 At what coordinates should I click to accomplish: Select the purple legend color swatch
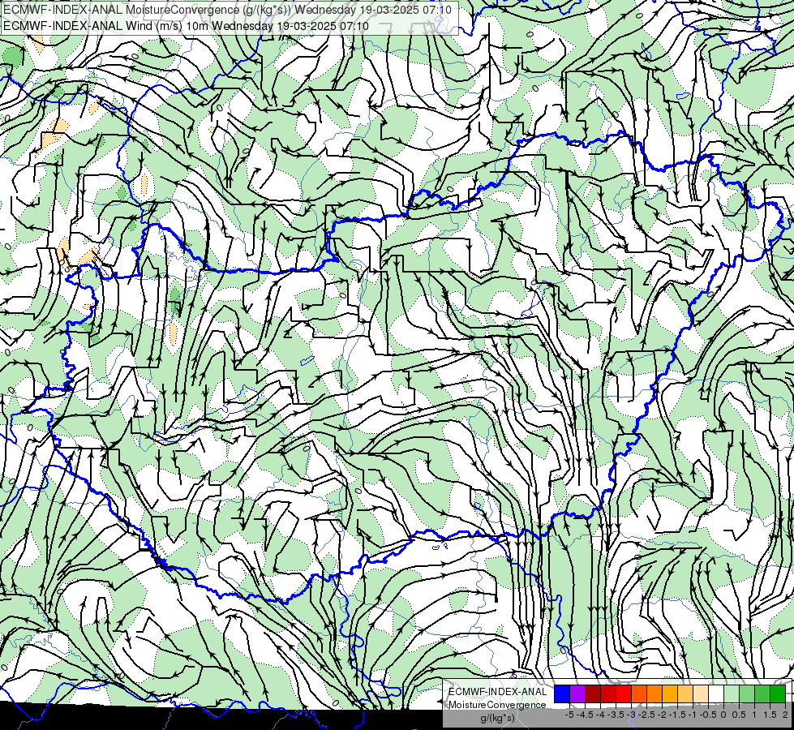[577, 693]
